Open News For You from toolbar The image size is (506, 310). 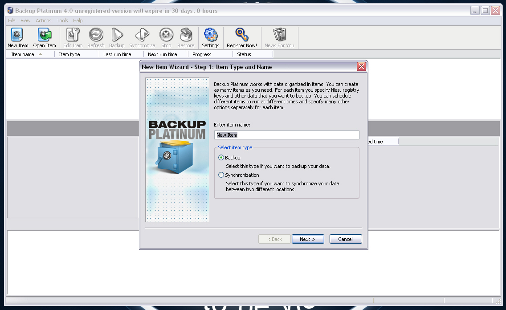coord(279,38)
